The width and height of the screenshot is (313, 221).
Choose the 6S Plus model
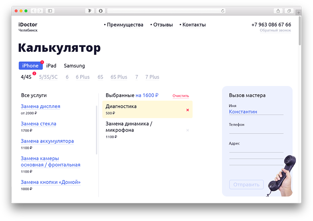point(119,77)
